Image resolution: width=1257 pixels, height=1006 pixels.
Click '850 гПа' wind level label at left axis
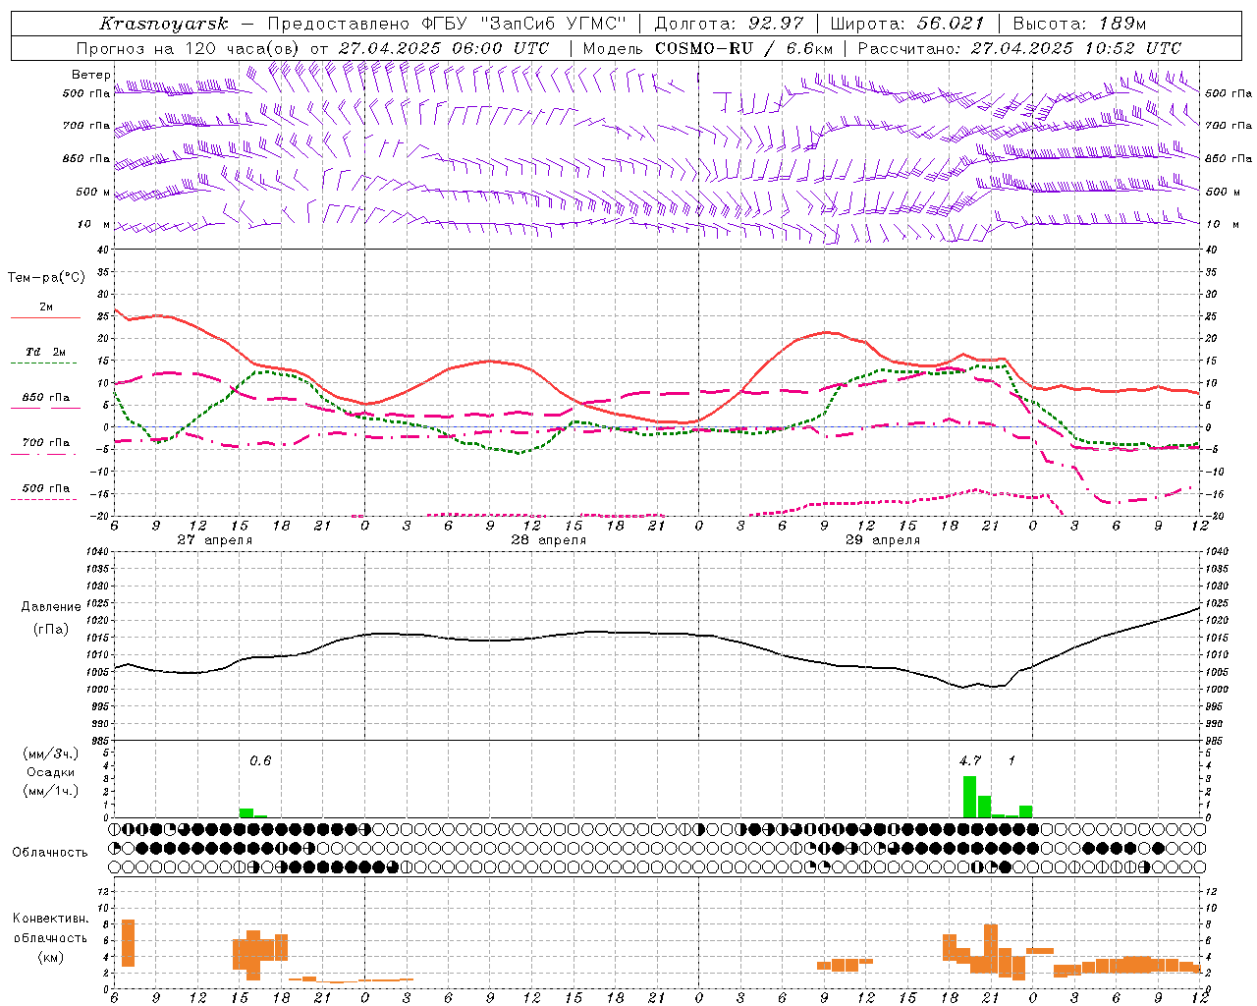(86, 158)
